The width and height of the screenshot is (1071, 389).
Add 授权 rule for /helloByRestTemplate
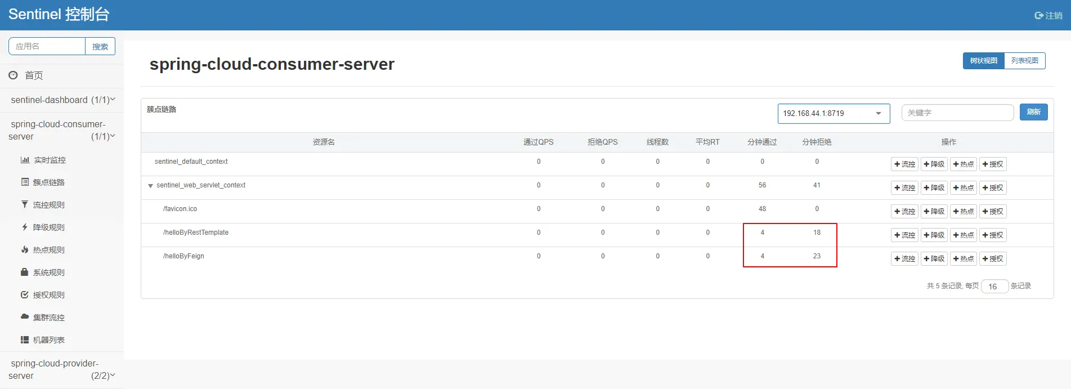[x=993, y=235]
